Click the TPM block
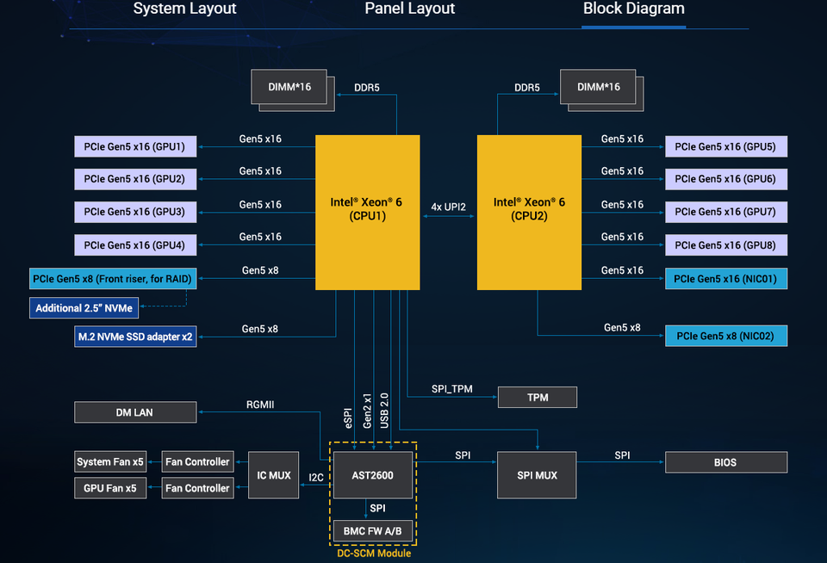Viewport: 827px width, 563px height. (538, 398)
